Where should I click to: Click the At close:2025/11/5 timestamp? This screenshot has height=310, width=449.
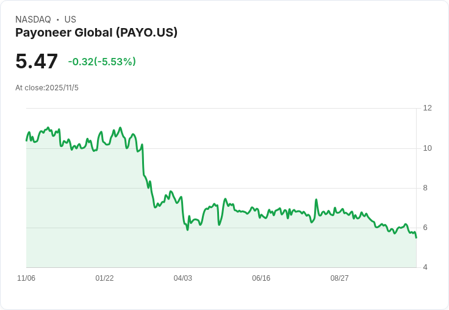(47, 88)
